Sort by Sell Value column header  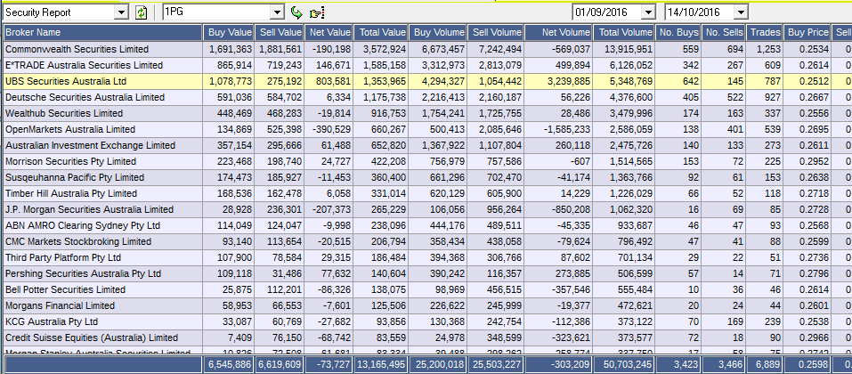tap(280, 33)
